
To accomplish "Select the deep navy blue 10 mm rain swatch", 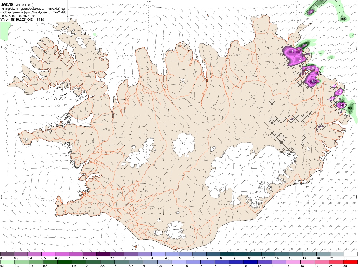I will tap(250, 262).
